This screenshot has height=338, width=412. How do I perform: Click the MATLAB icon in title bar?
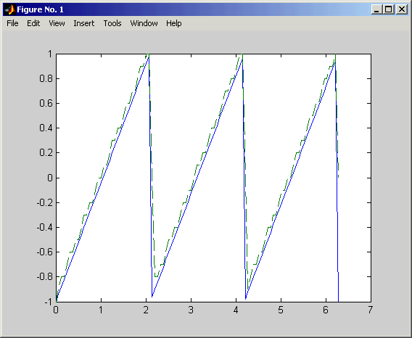point(9,9)
